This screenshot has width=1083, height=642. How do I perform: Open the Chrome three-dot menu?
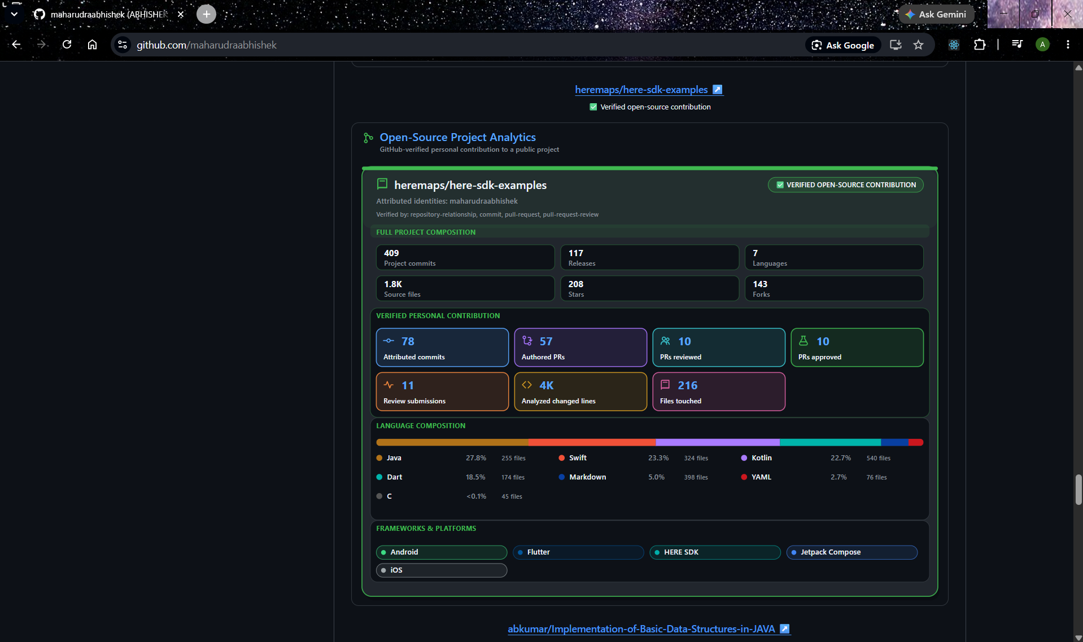pos(1068,45)
